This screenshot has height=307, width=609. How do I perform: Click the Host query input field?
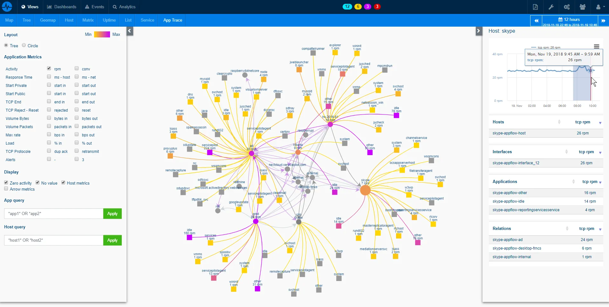(x=54, y=240)
